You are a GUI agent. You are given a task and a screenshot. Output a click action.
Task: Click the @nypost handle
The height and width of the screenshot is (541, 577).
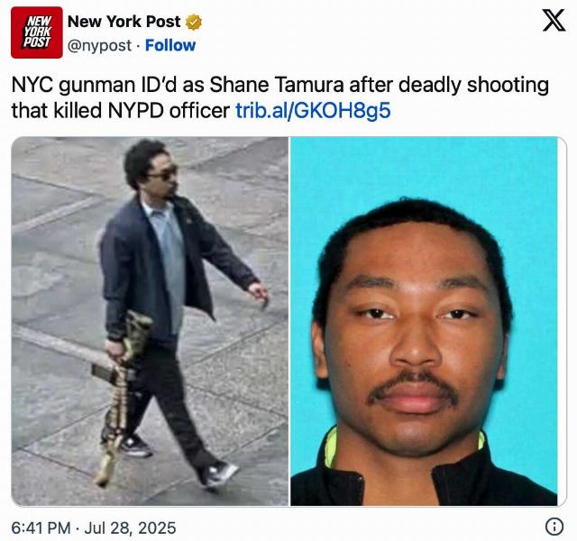(x=99, y=46)
